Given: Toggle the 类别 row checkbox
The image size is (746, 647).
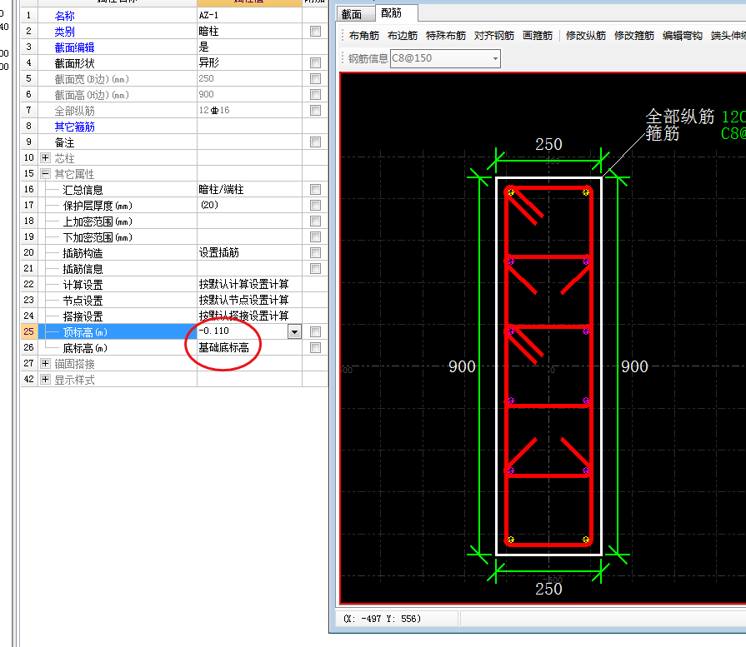Looking at the screenshot, I should pyautogui.click(x=315, y=32).
